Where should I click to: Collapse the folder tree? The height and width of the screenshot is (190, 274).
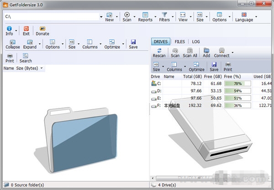tap(13, 44)
